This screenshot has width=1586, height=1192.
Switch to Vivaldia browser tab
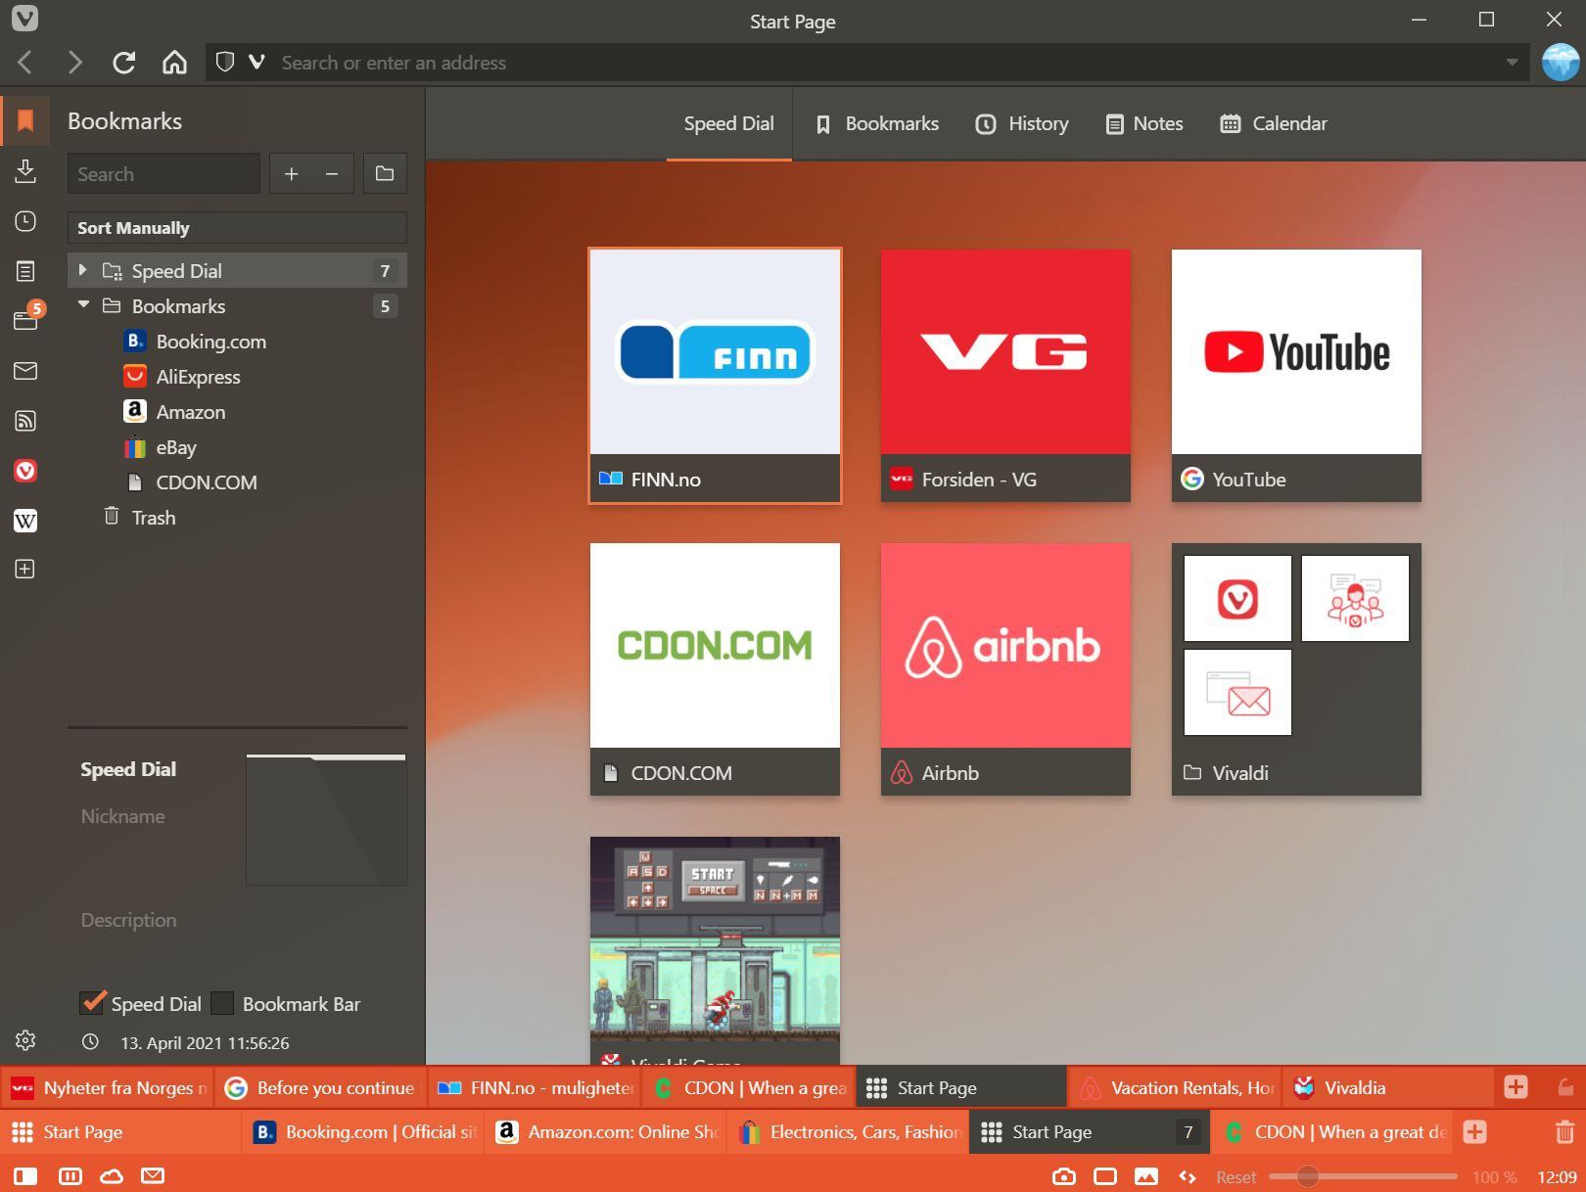point(1385,1087)
